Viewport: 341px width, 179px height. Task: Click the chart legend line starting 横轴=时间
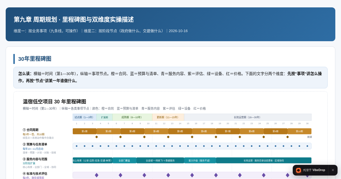click(x=114, y=109)
